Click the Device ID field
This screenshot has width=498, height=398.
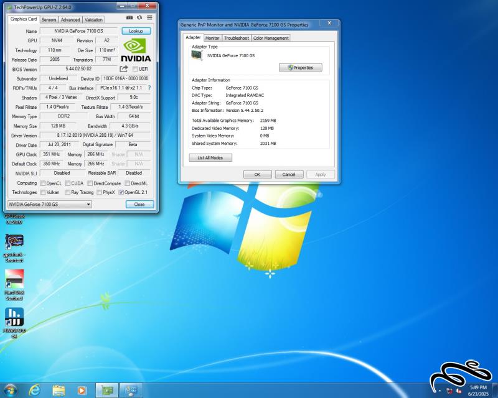[x=126, y=78]
